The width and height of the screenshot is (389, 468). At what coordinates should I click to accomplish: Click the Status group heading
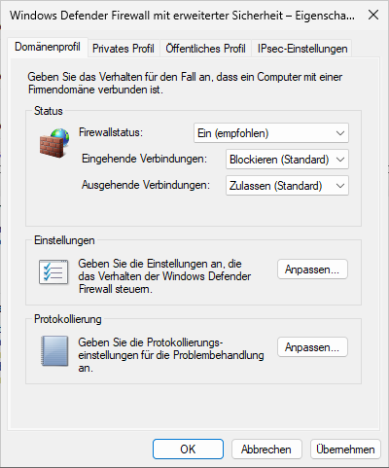click(49, 111)
